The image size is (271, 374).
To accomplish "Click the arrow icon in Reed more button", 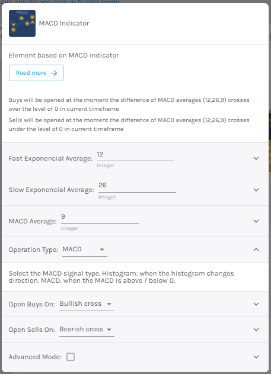I will coord(54,73).
